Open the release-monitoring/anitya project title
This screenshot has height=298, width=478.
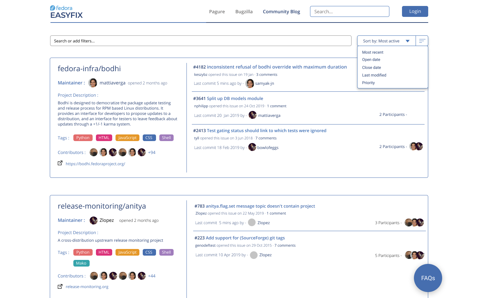(x=102, y=206)
